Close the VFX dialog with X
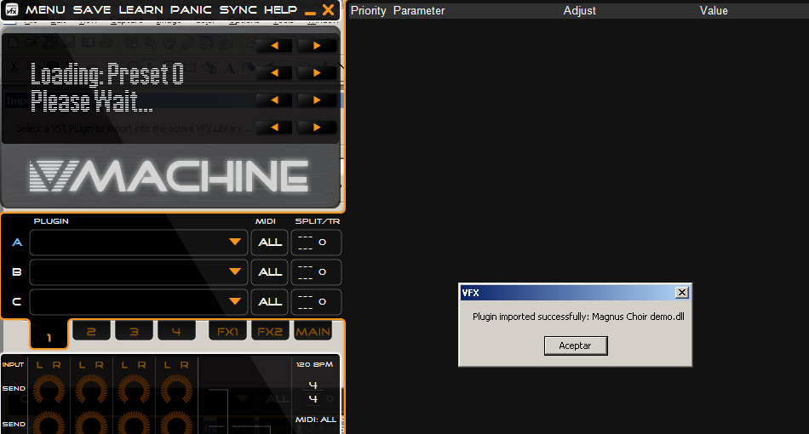809x434 pixels. click(681, 293)
